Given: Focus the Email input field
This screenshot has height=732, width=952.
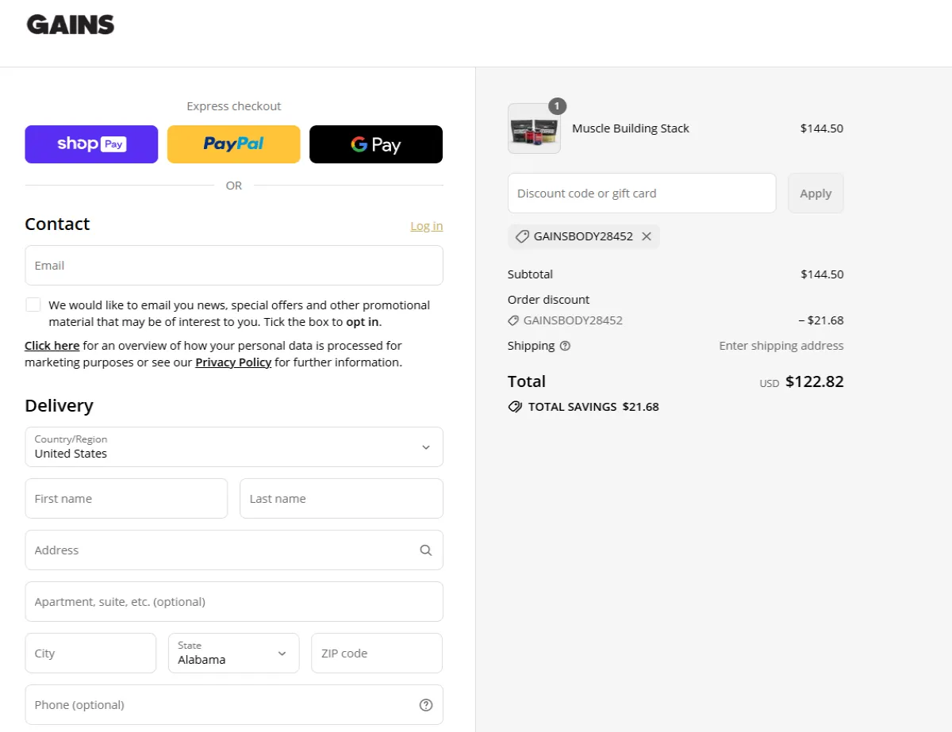Looking at the screenshot, I should [x=234, y=266].
